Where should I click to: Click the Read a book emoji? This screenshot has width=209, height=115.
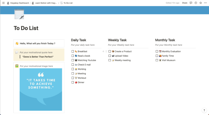(76, 56)
